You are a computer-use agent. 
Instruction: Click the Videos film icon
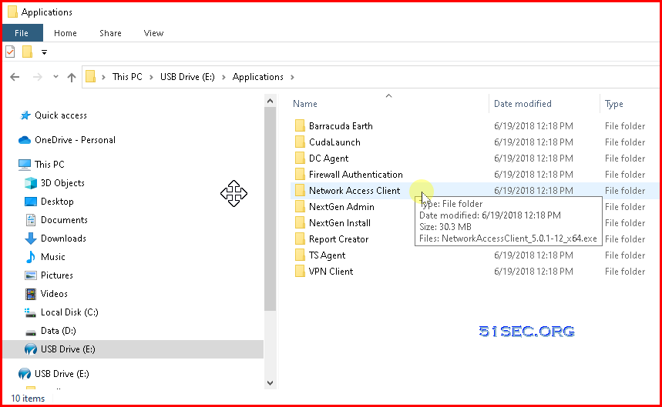[x=30, y=294]
